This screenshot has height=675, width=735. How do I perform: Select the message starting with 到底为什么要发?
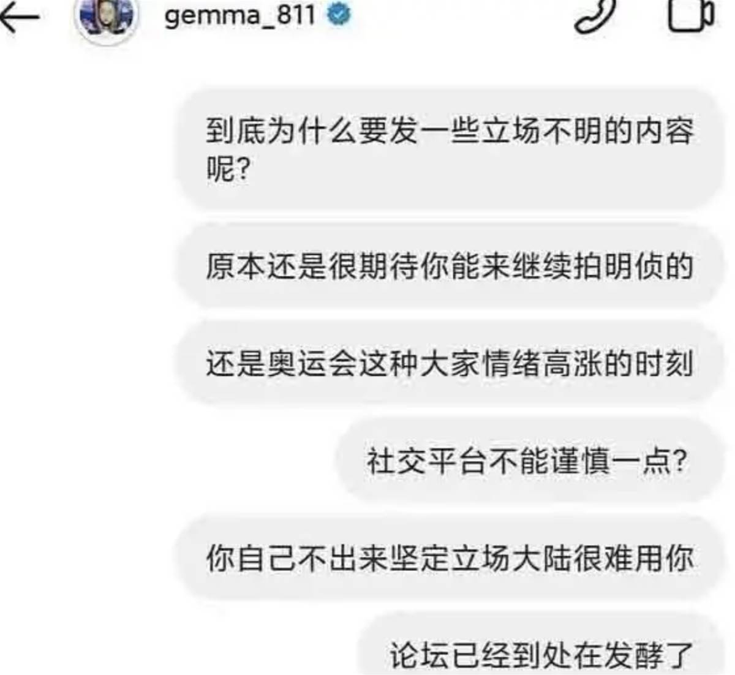(x=450, y=150)
